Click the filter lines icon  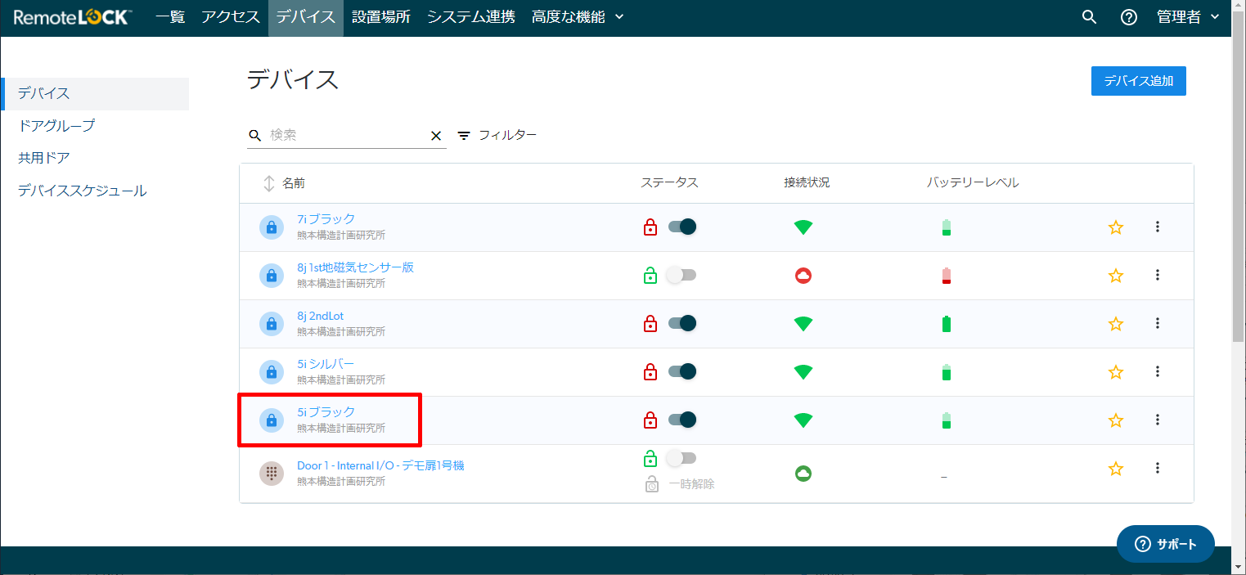[464, 136]
